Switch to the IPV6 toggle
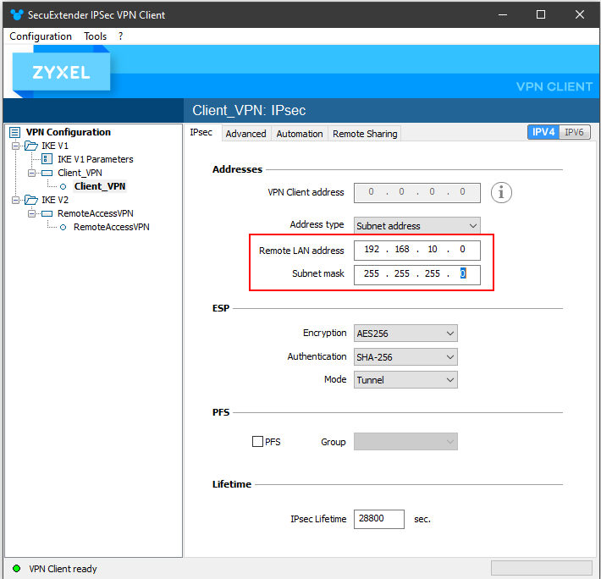This screenshot has width=601, height=579. (x=574, y=132)
